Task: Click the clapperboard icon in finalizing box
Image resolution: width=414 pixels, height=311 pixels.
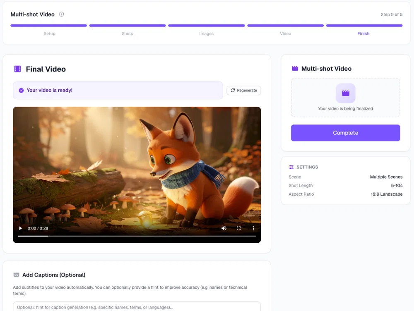Action: tap(345, 93)
